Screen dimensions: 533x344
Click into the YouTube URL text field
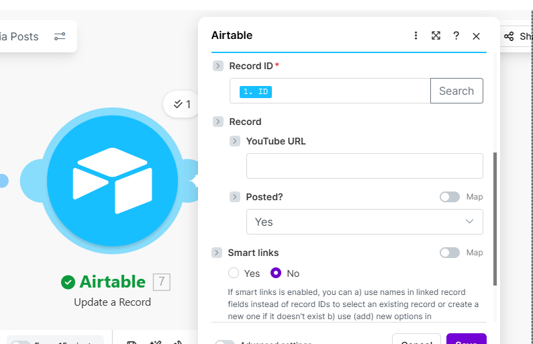point(365,166)
